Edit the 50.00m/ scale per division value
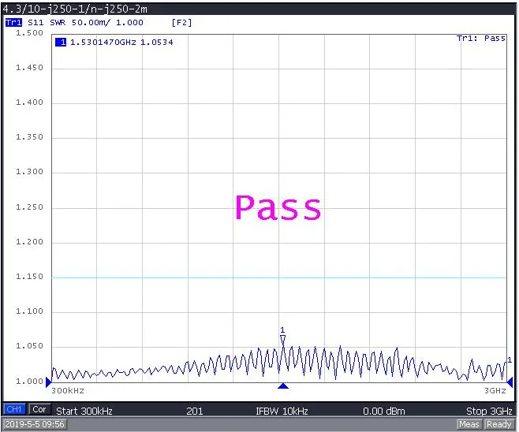 click(x=92, y=23)
